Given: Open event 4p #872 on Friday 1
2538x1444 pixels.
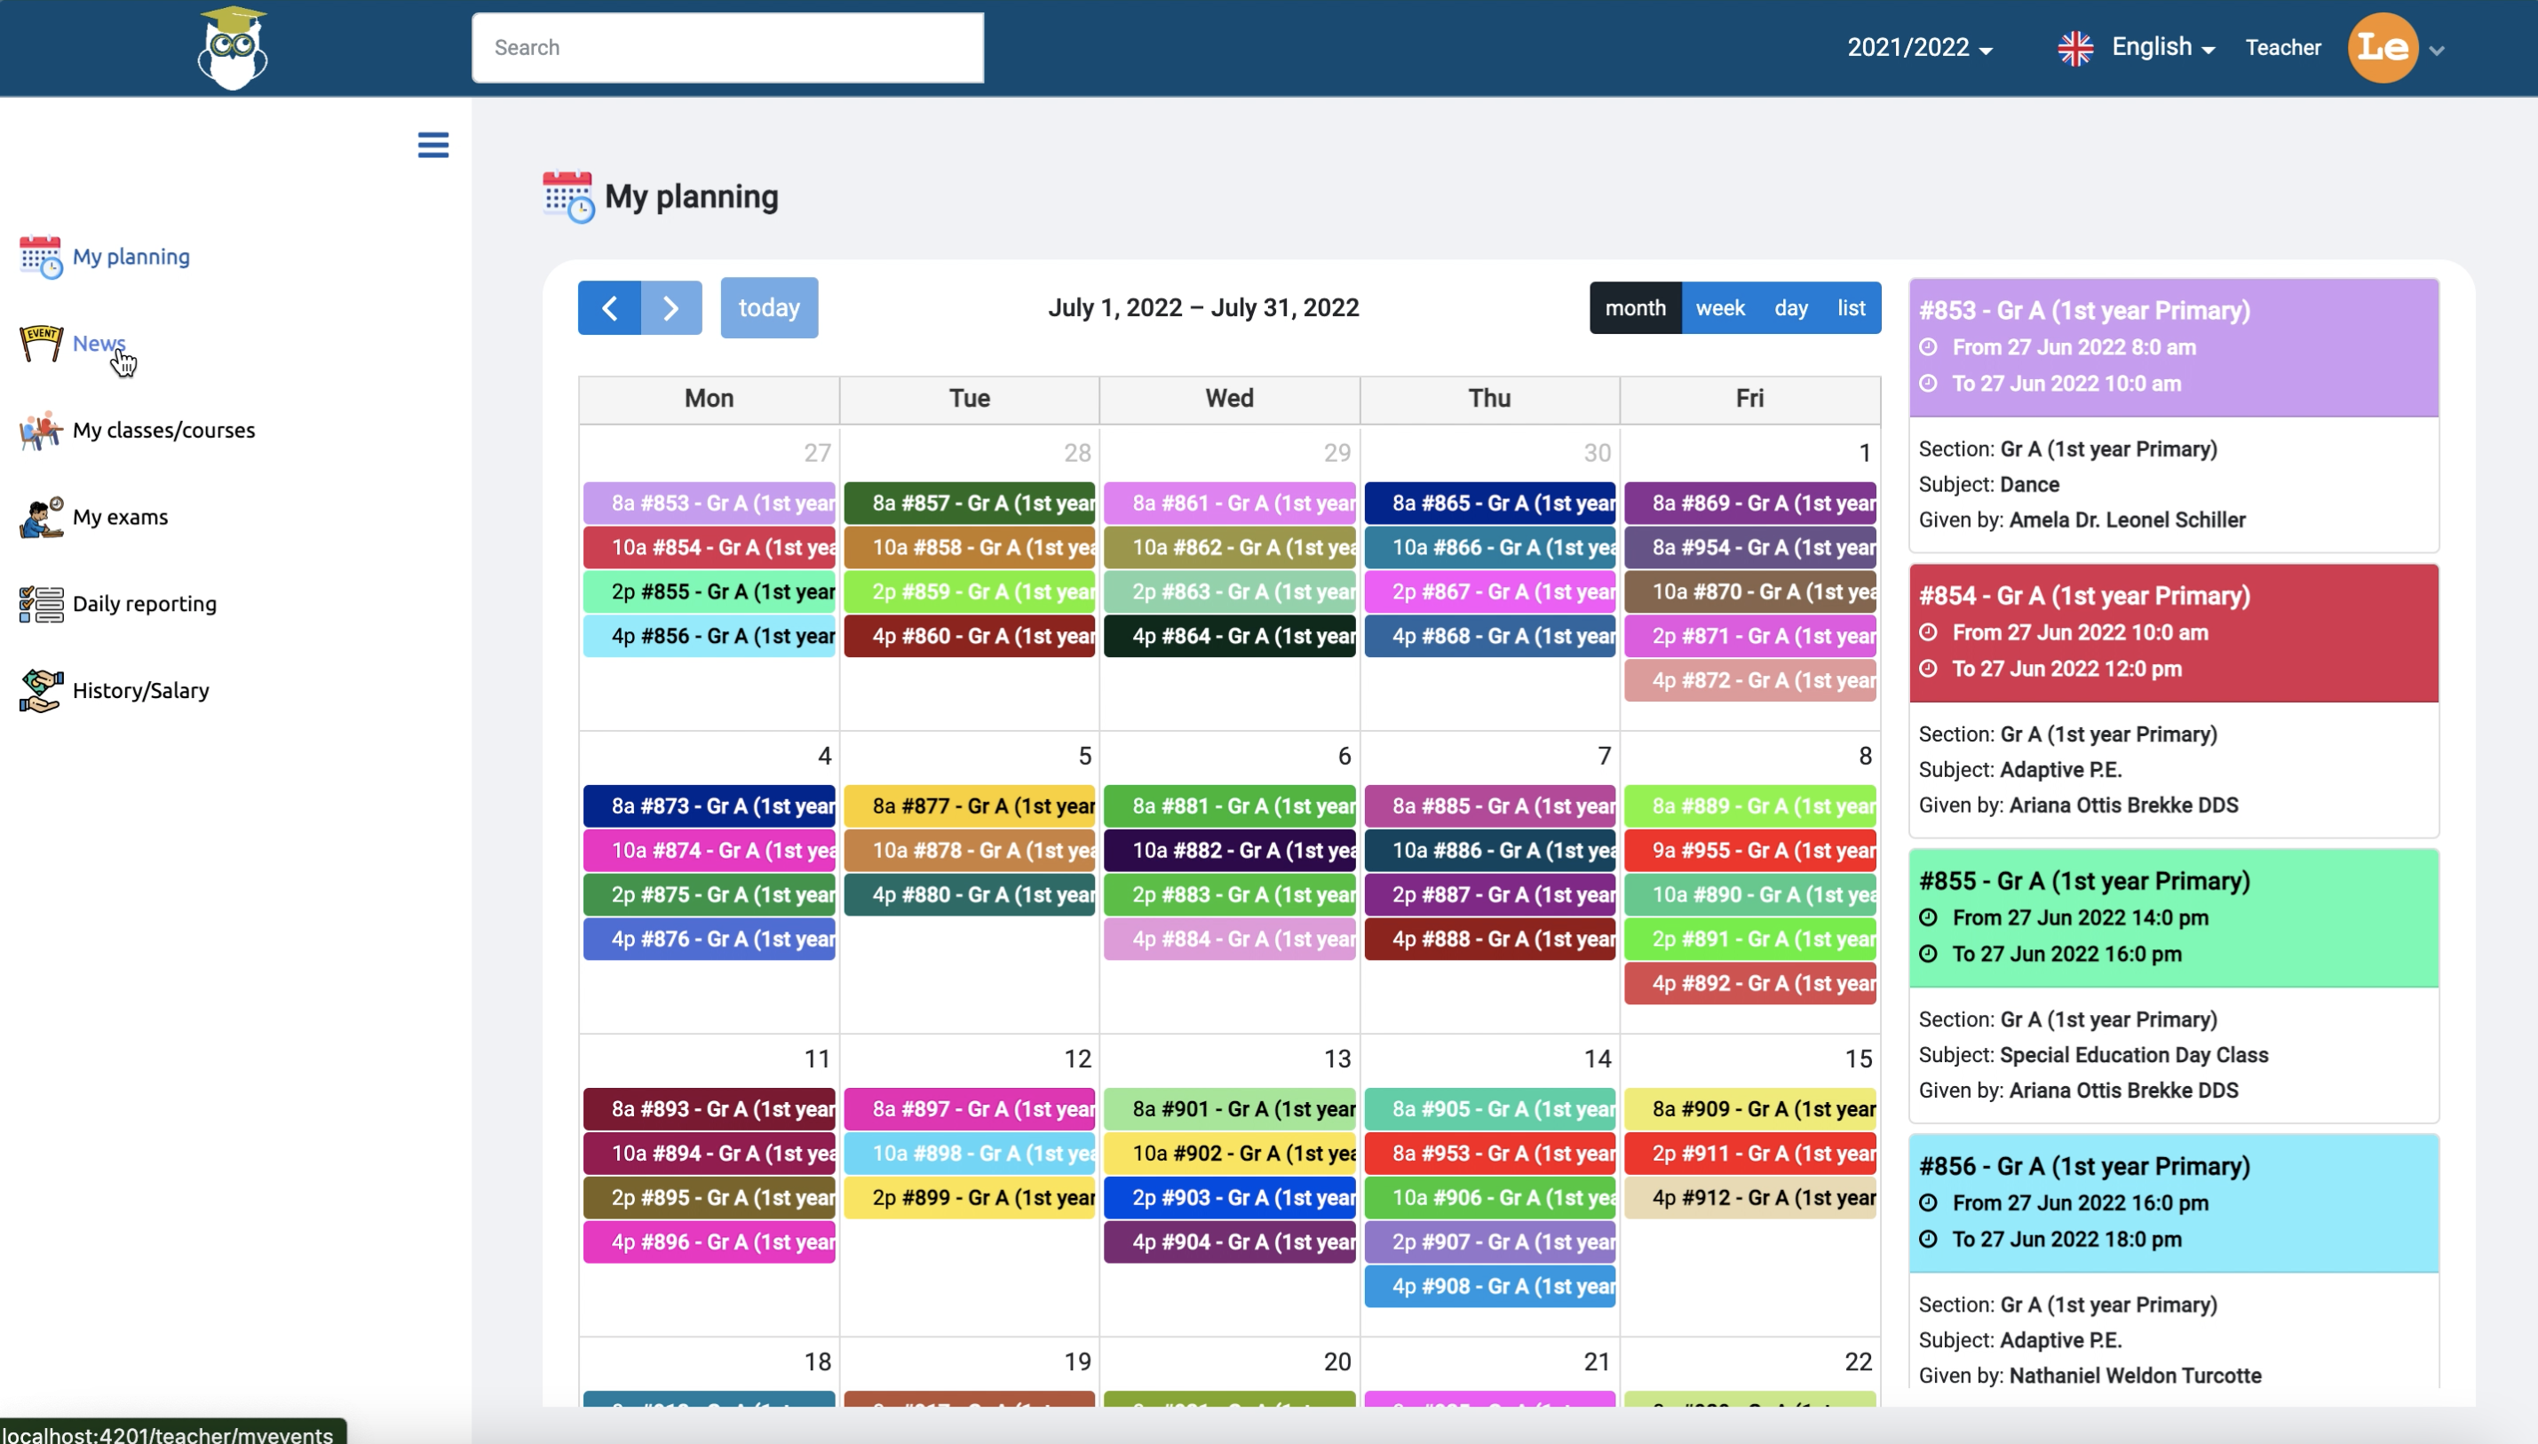Looking at the screenshot, I should [1751, 680].
